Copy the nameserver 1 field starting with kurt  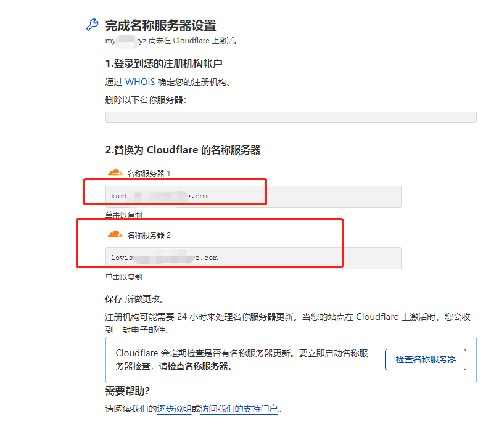(x=254, y=197)
